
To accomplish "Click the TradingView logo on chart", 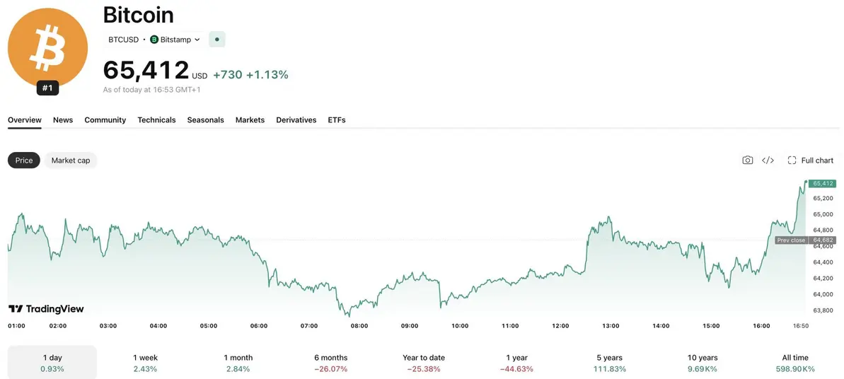I will (x=46, y=309).
